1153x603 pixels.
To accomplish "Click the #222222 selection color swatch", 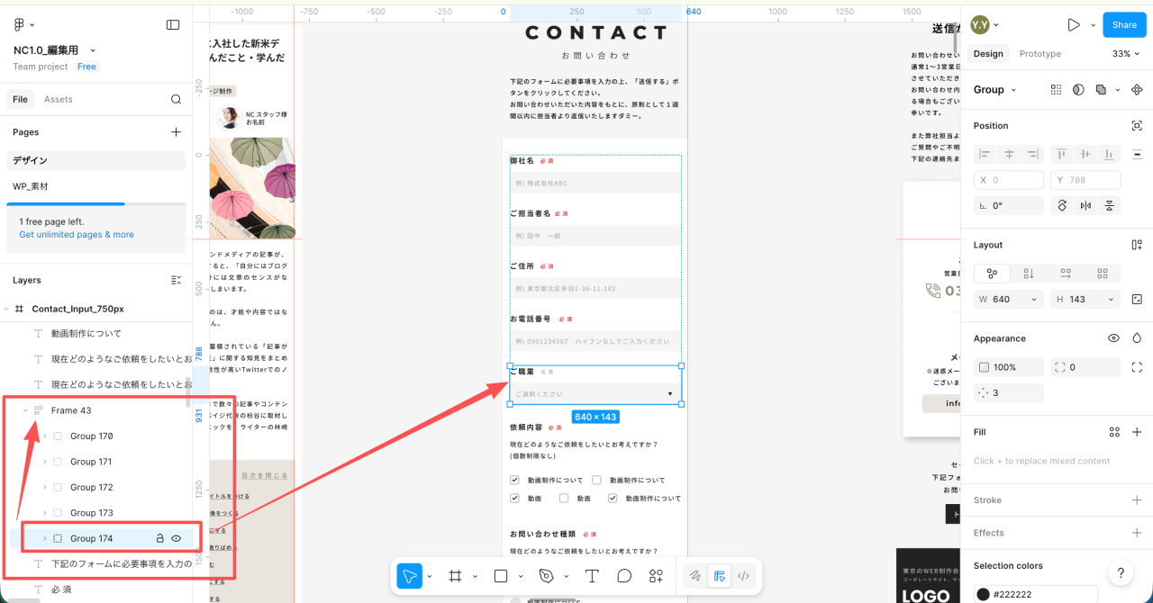I will [983, 594].
